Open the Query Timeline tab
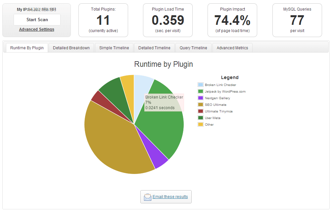This screenshot has width=333, height=211. pos(193,48)
